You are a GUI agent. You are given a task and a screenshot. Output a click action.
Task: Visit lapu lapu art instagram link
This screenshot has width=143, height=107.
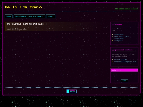pyautogui.click(x=121, y=37)
